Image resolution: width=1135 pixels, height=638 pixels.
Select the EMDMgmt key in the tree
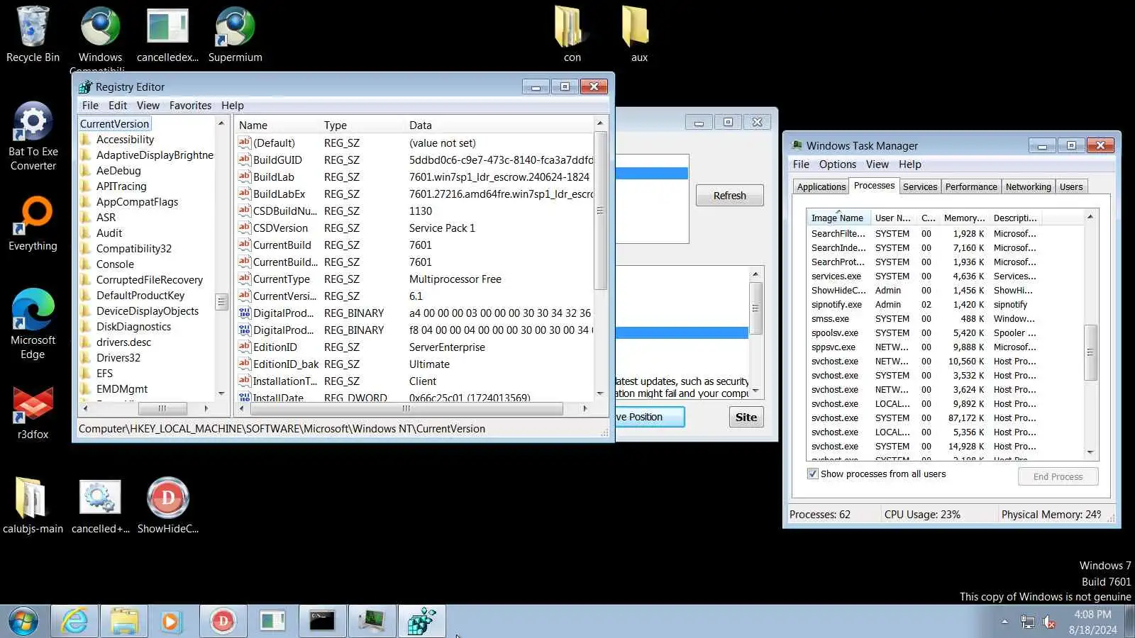point(122,389)
